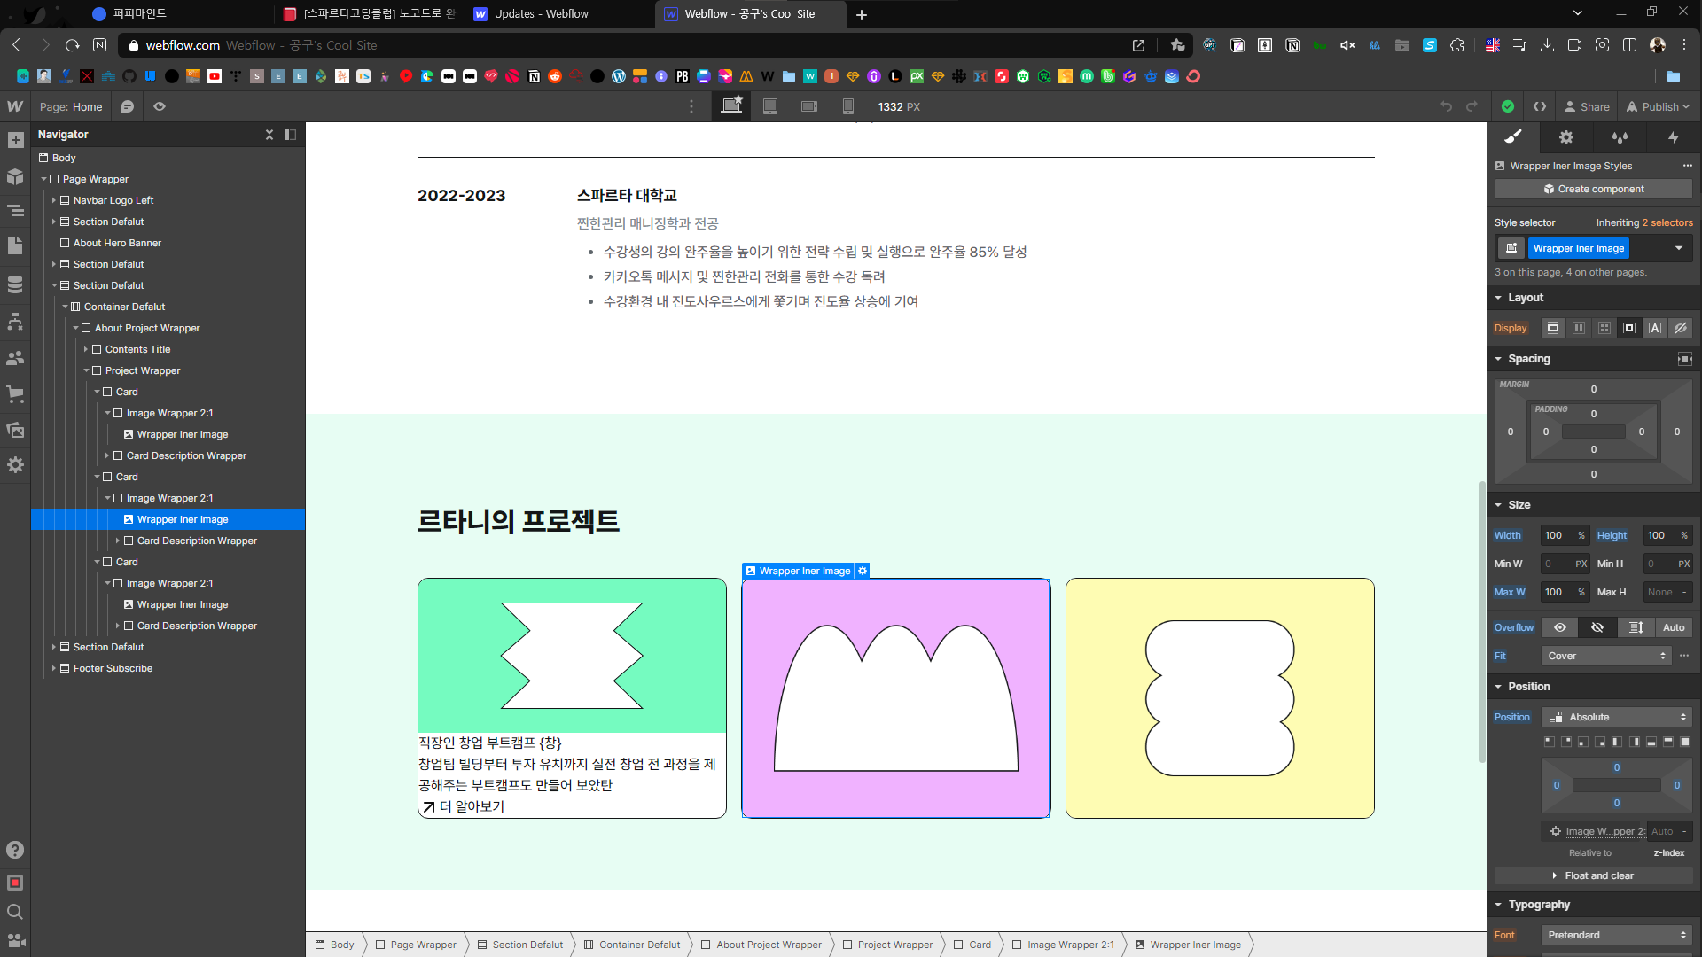This screenshot has height=957, width=1702.
Task: Expand Navbar Logo Left in Navigator
Action: point(54,200)
